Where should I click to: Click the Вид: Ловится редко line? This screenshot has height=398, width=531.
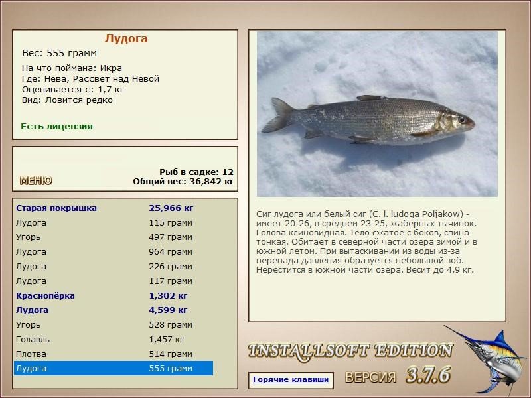click(x=67, y=100)
